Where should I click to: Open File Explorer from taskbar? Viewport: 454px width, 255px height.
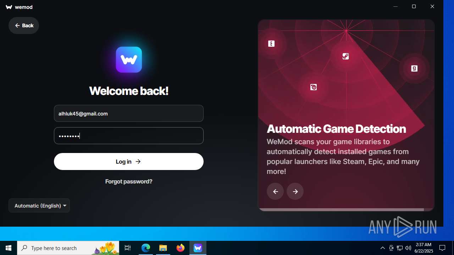pos(163,248)
